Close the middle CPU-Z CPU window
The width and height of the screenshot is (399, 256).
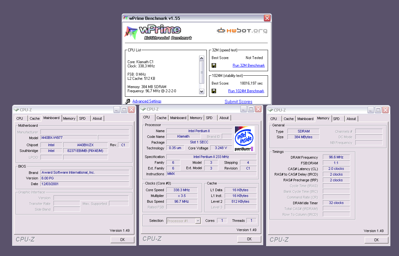pos(258,109)
